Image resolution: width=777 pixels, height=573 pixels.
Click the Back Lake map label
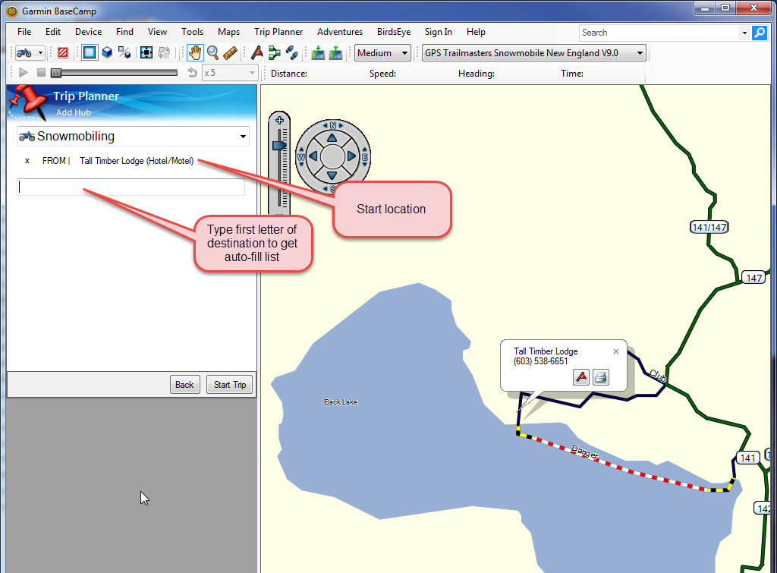point(341,402)
